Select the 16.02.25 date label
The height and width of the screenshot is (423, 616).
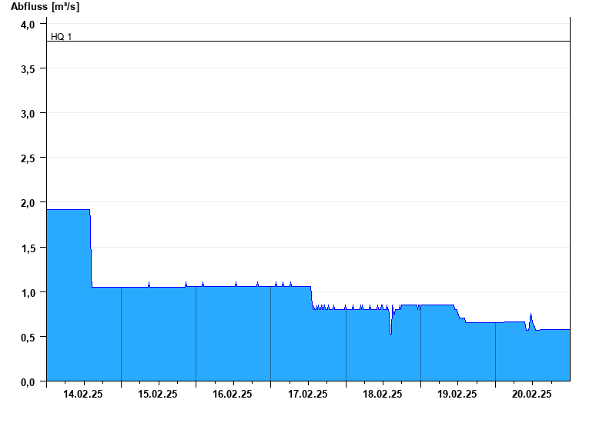click(x=233, y=394)
